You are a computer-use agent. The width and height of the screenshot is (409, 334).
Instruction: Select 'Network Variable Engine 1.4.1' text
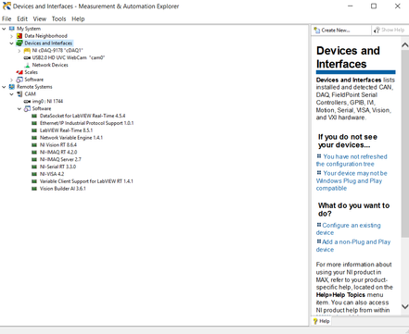click(x=71, y=138)
